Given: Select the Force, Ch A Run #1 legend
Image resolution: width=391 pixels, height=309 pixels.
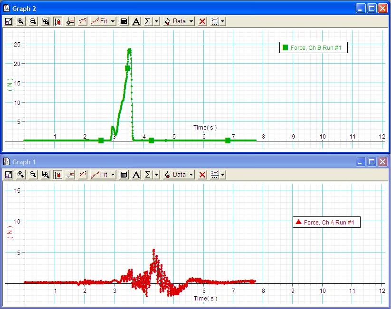Looking at the screenshot, I should pos(326,222).
